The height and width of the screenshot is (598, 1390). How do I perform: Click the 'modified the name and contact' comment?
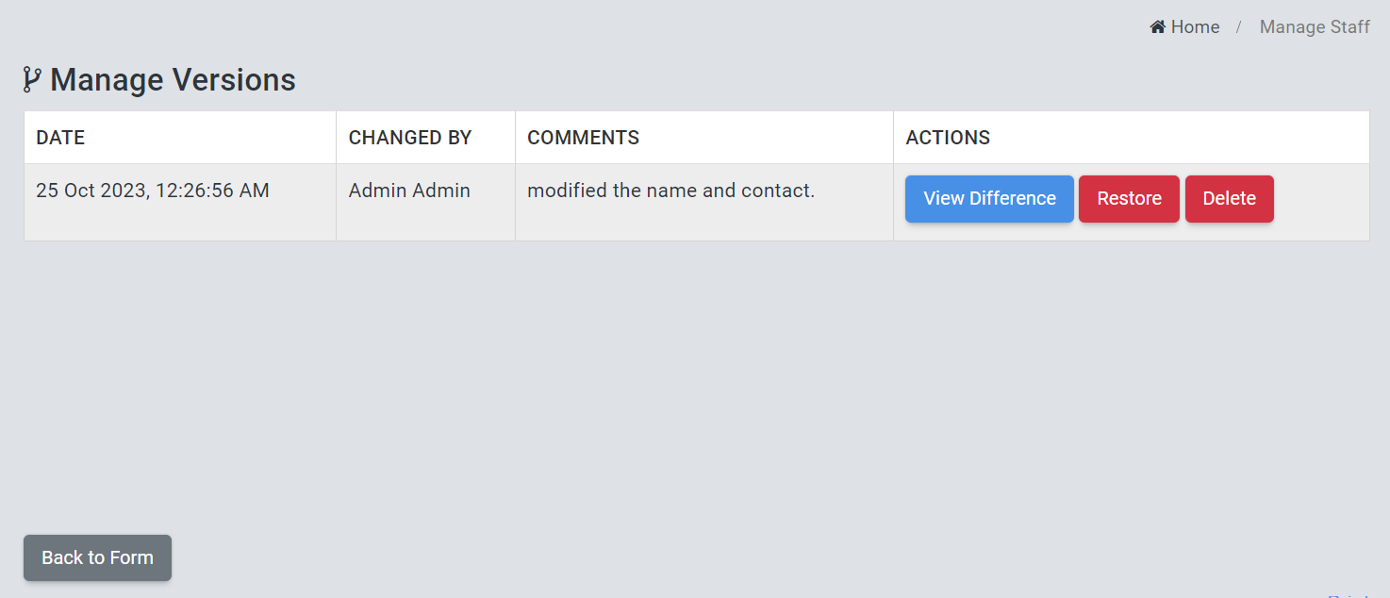pyautogui.click(x=670, y=191)
